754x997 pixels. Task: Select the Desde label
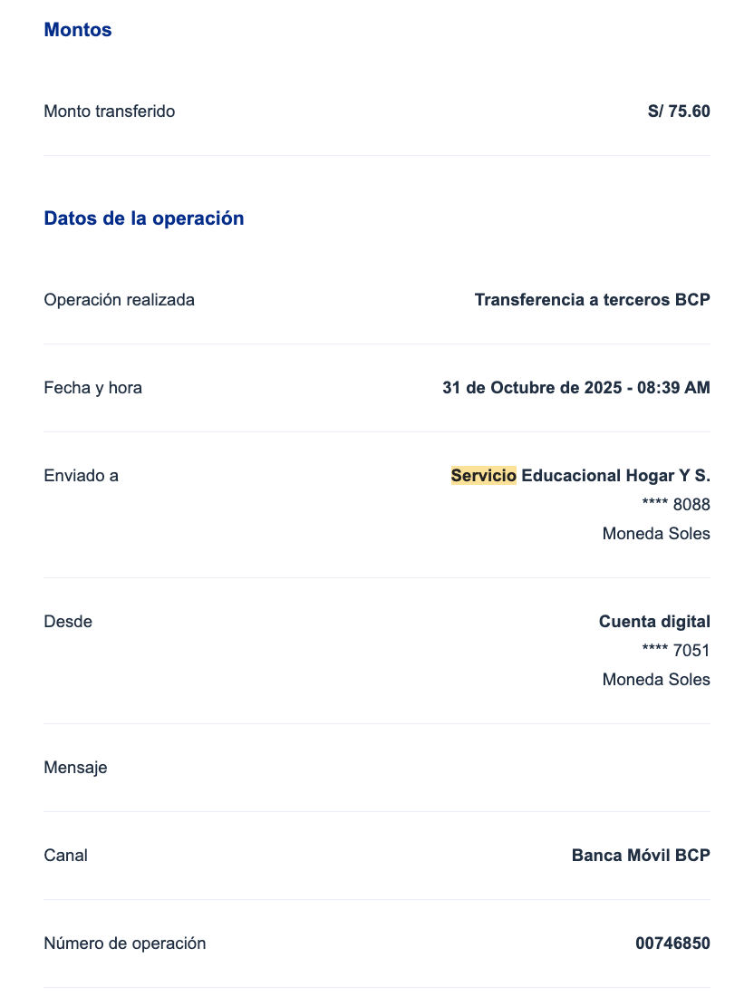tap(68, 622)
